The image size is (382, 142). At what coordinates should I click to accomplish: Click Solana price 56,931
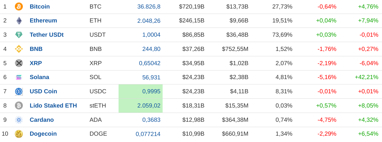tap(151, 77)
